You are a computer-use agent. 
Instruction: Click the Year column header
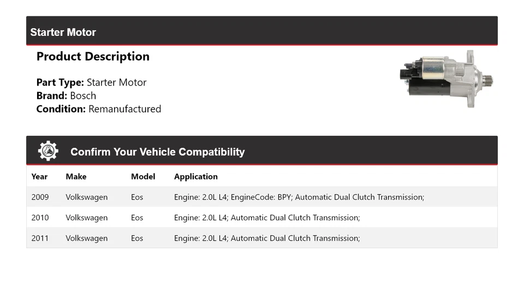click(x=39, y=176)
